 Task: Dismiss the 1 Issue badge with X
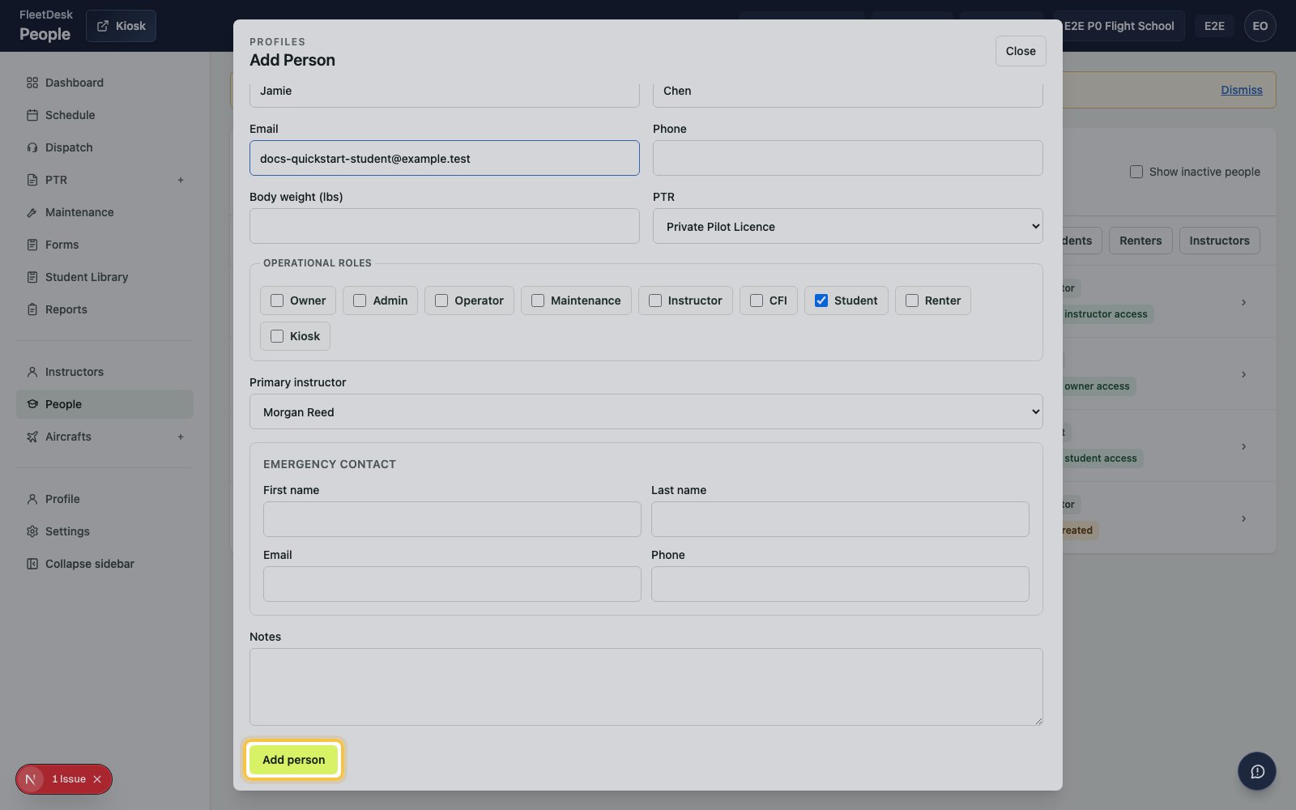[97, 779]
